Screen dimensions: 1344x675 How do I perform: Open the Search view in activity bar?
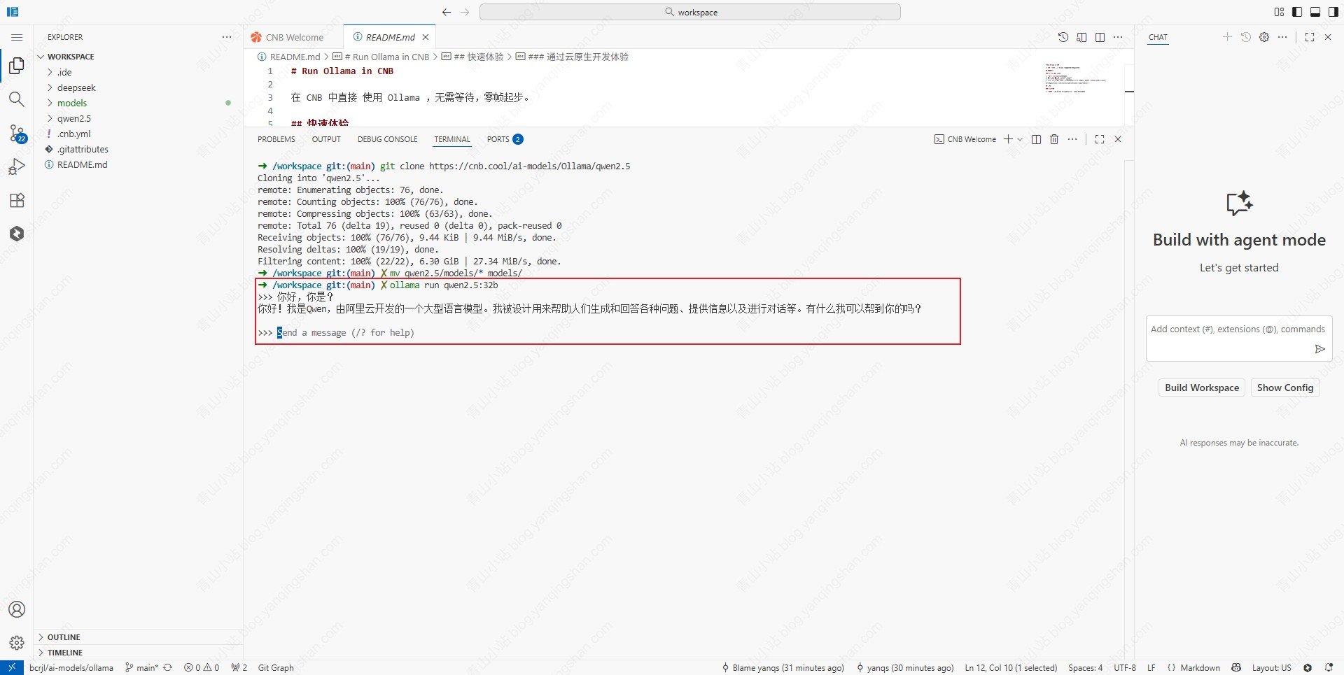[17, 99]
